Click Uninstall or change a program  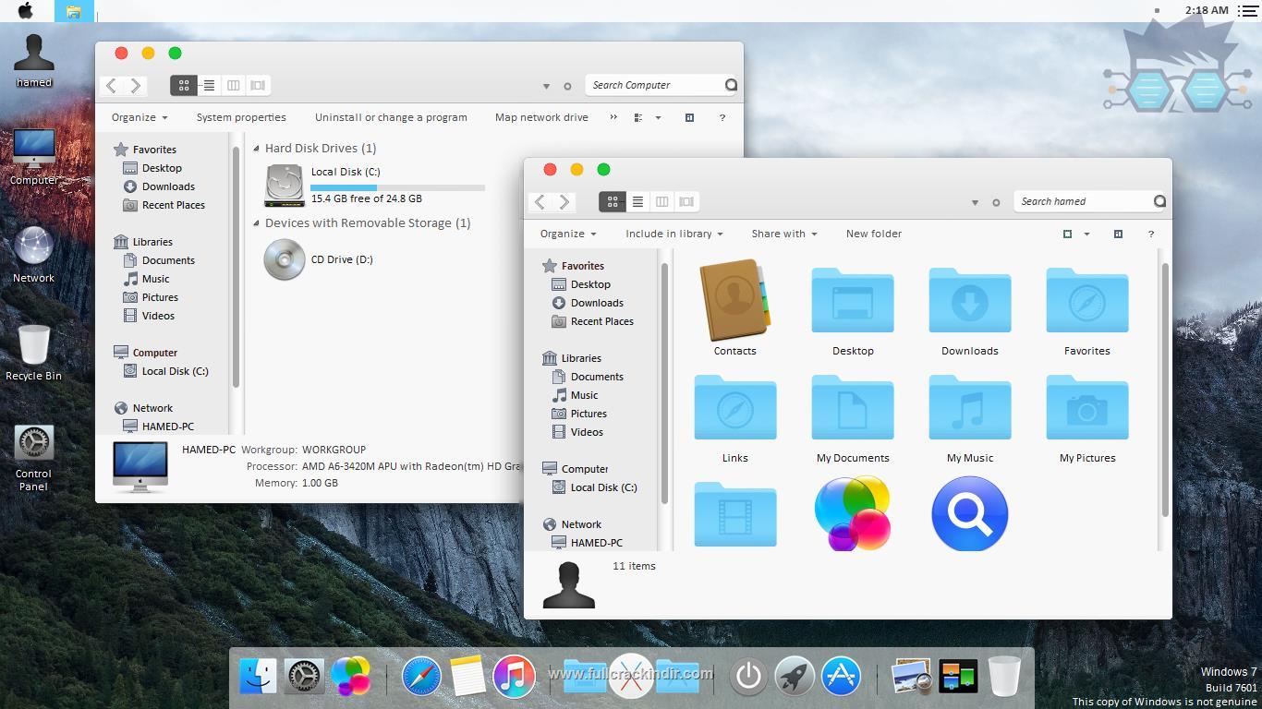[x=391, y=117]
